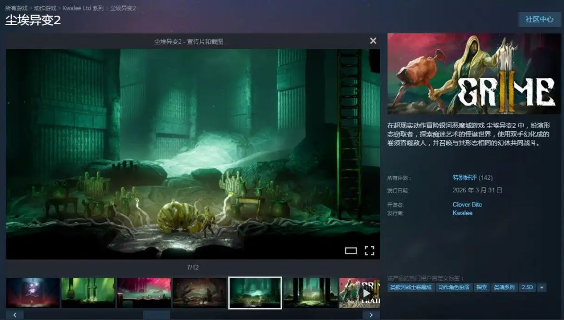Select sixth thumbnail with dark tree trunks
564x320 pixels.
(x=310, y=293)
